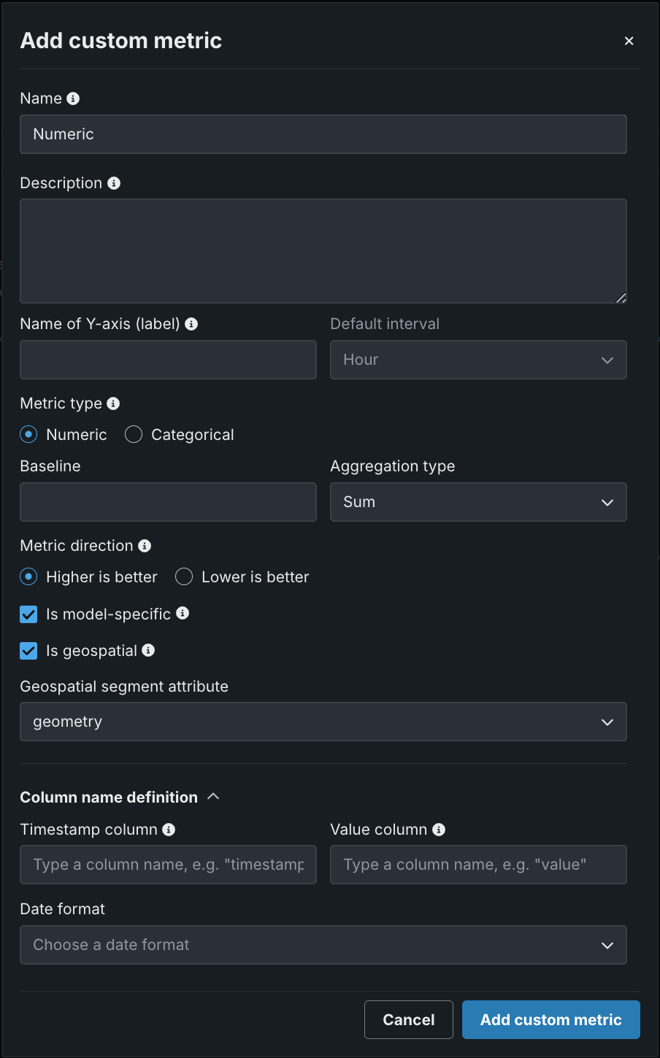This screenshot has width=660, height=1058.
Task: Click the Description info icon
Action: coord(114,183)
